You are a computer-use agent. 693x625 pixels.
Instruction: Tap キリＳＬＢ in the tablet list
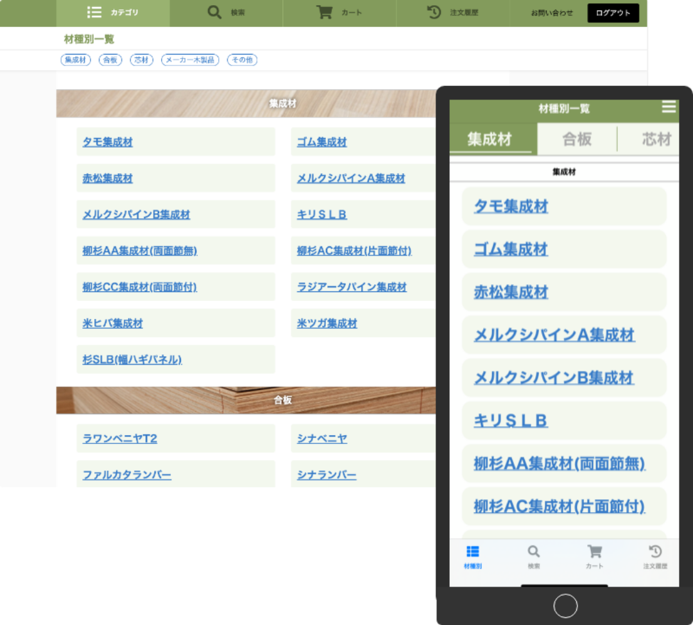pyautogui.click(x=511, y=421)
